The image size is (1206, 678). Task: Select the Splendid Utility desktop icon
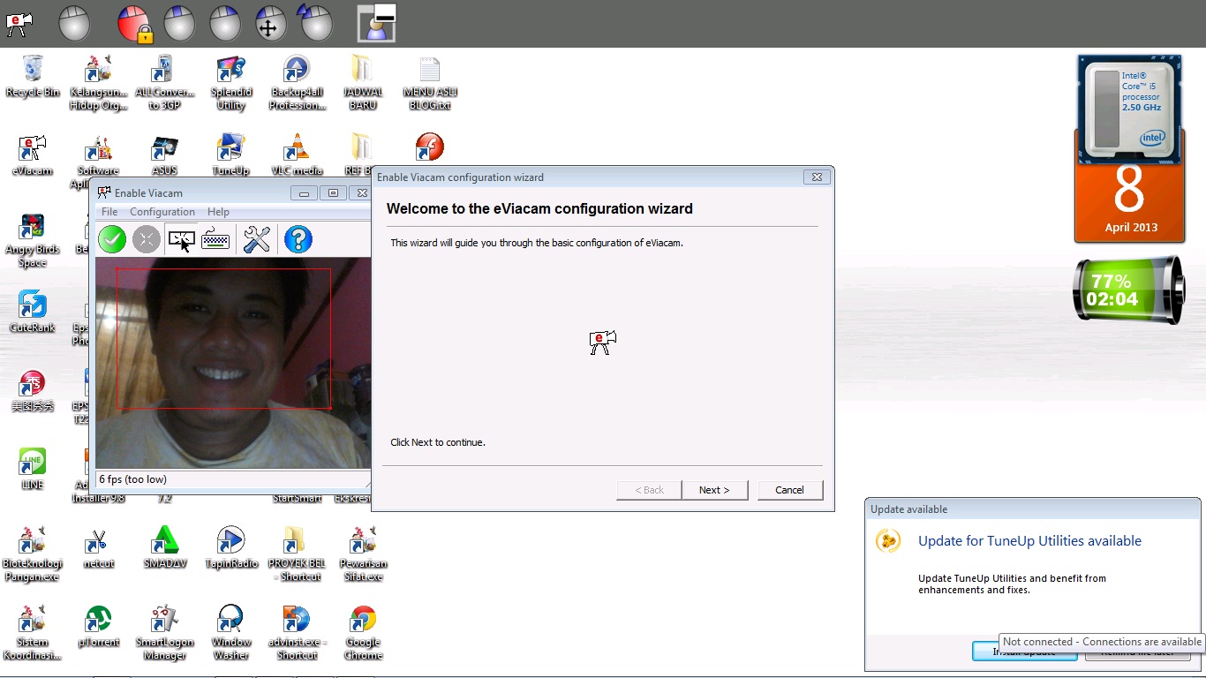tap(230, 83)
